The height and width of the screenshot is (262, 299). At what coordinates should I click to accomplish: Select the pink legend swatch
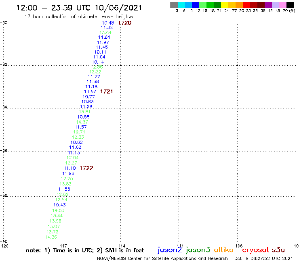tap(282, 5)
